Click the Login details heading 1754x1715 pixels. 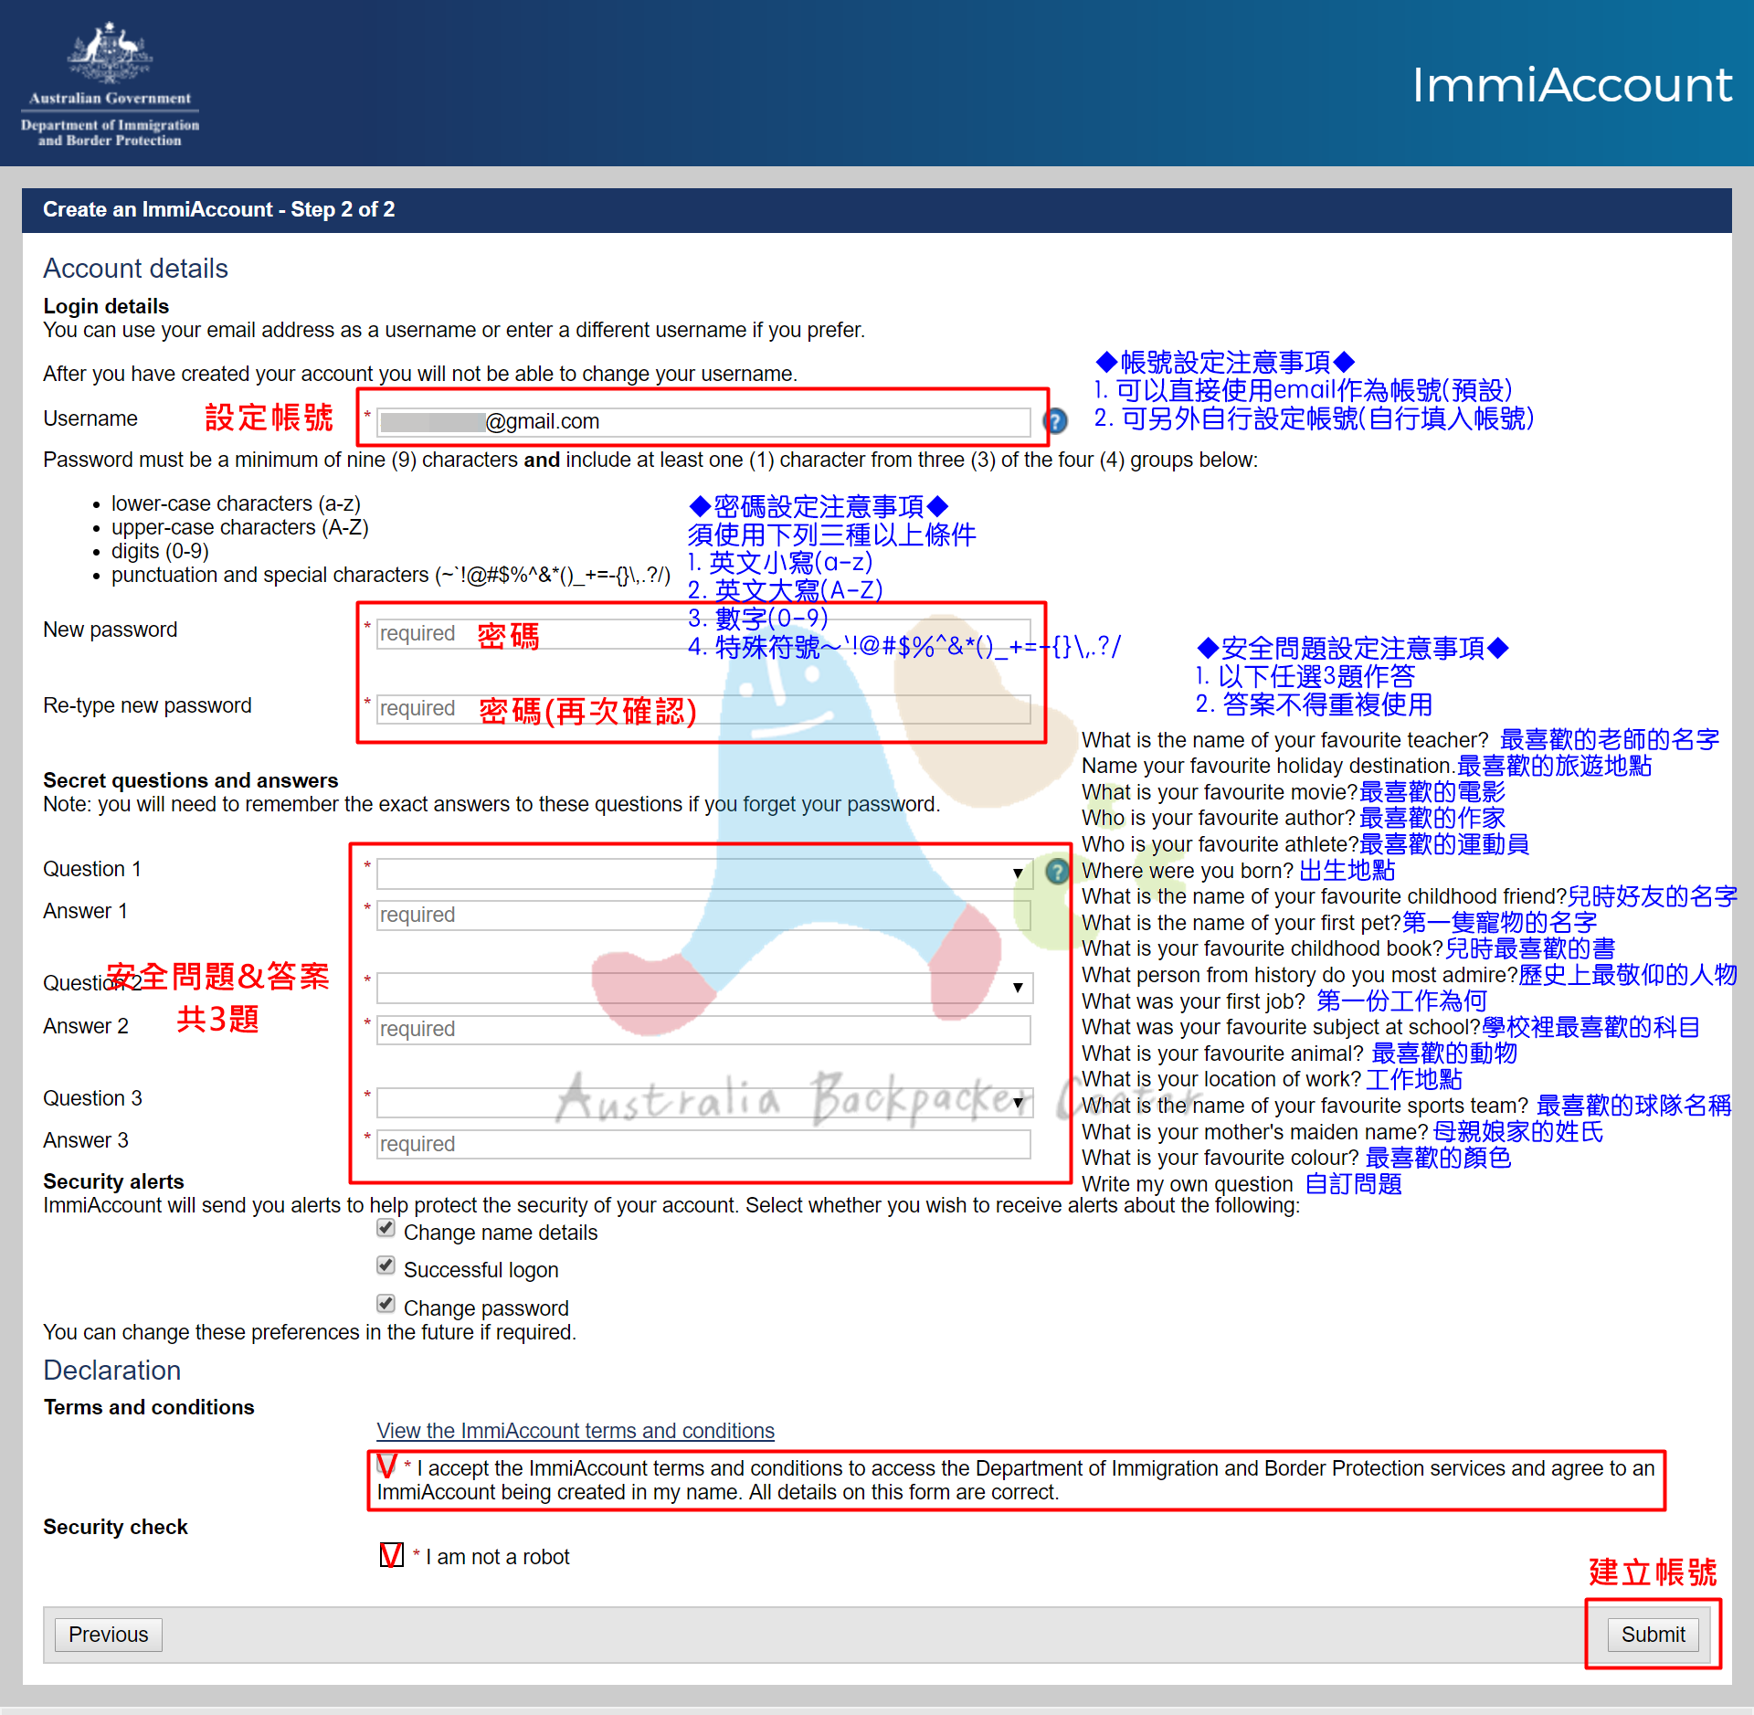pyautogui.click(x=106, y=306)
